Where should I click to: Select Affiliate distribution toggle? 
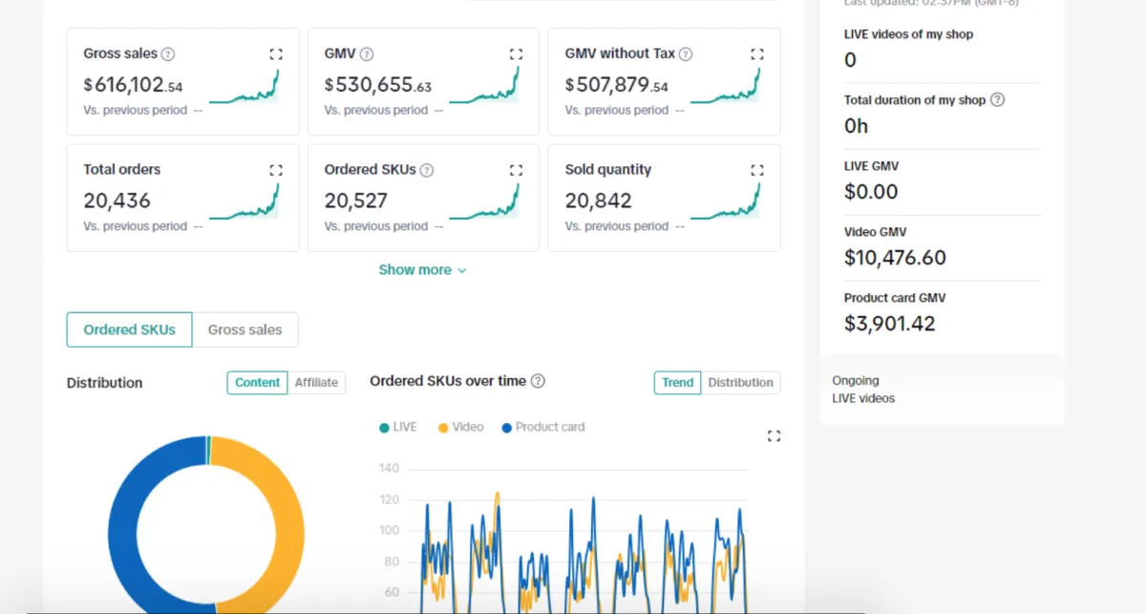pyautogui.click(x=316, y=382)
